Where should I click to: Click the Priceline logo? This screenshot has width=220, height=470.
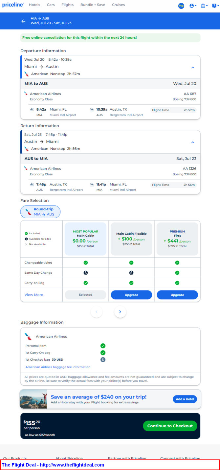[x=13, y=5]
